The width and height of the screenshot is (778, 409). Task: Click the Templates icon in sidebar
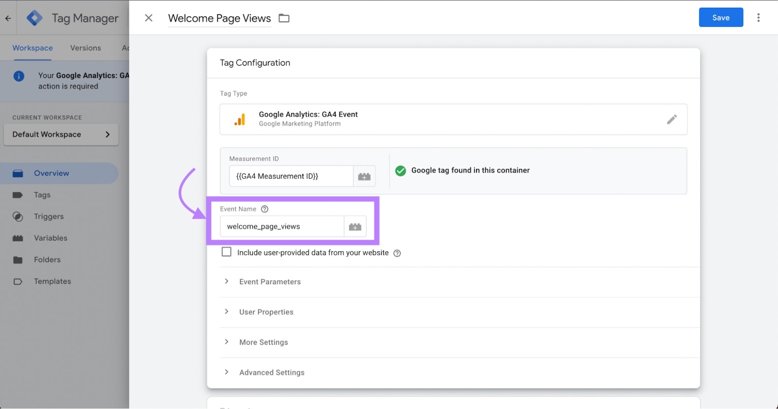pyautogui.click(x=18, y=282)
